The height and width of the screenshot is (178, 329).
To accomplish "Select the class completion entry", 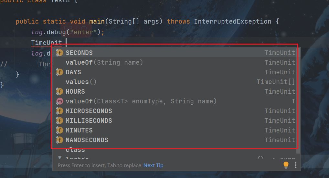I will coord(75,150).
